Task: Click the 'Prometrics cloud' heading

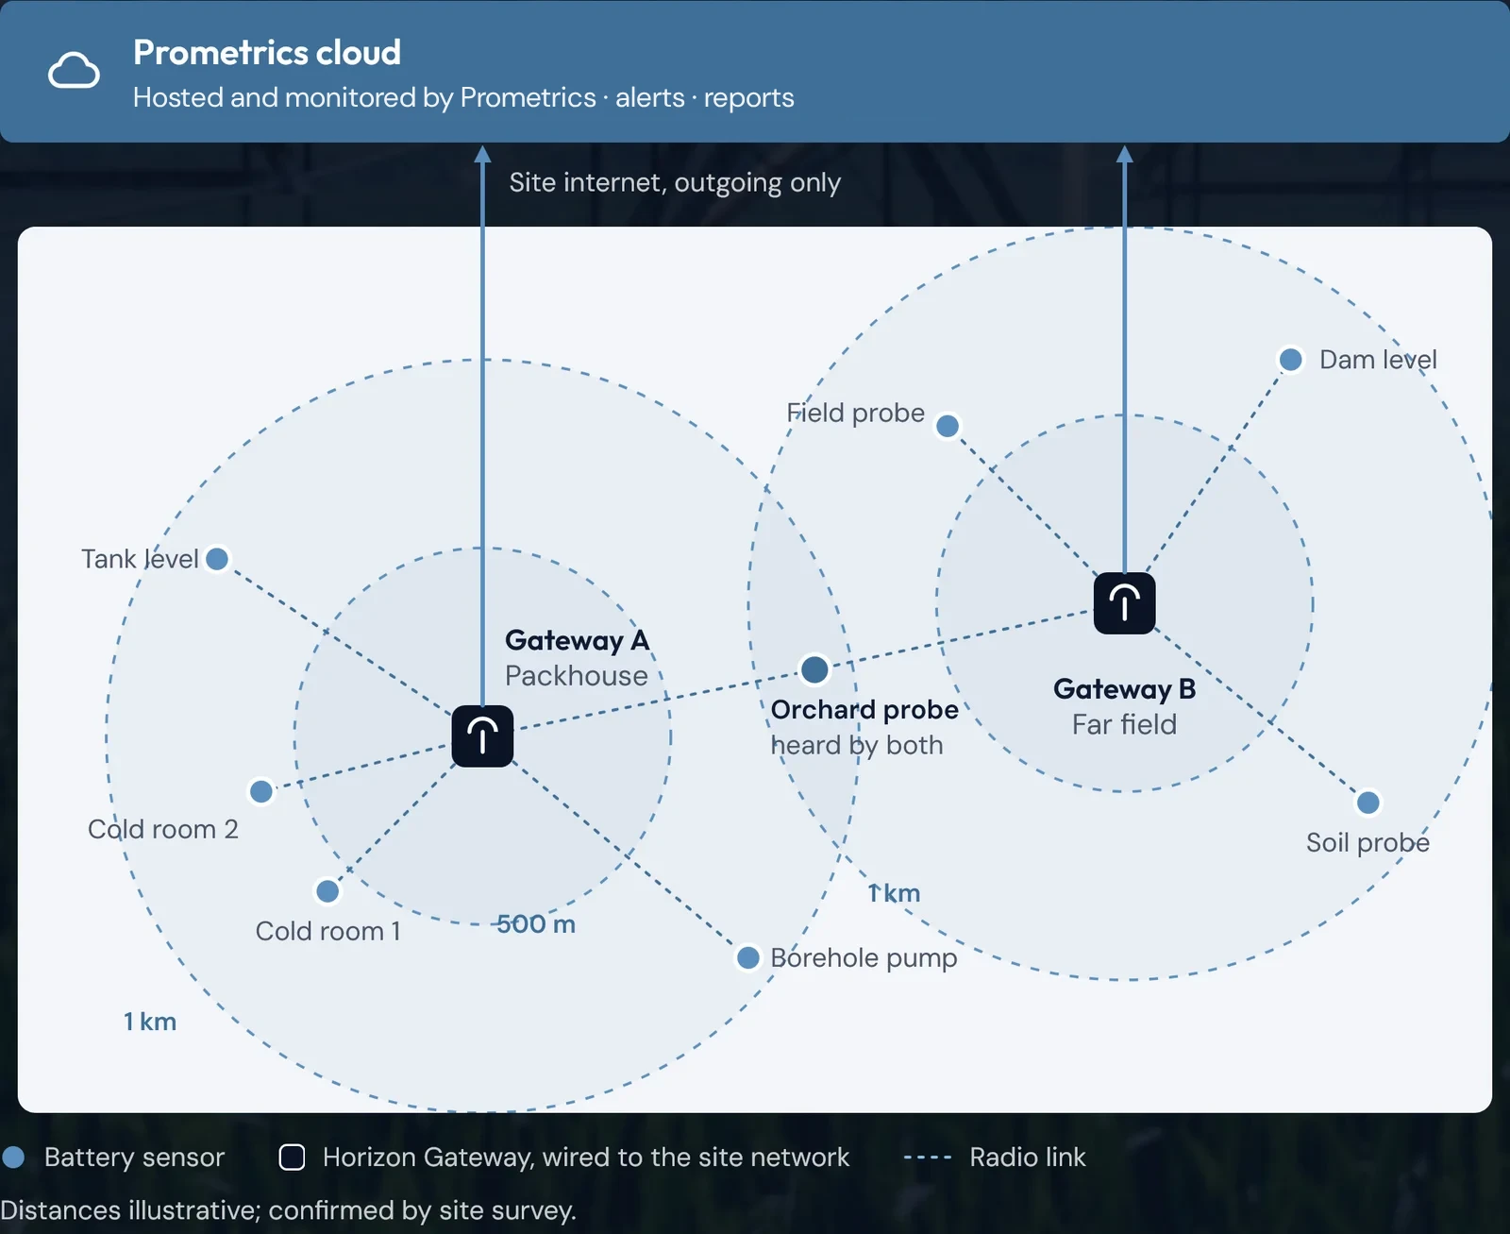Action: tap(267, 53)
